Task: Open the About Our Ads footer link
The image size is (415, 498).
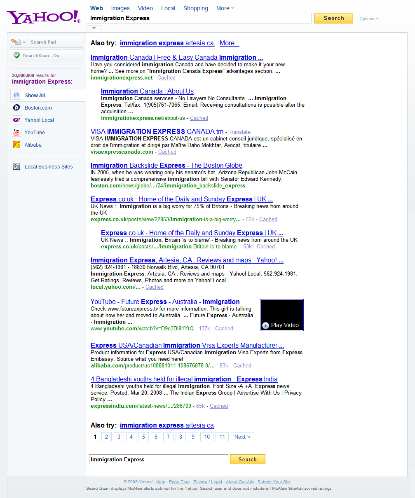Action: point(240,482)
